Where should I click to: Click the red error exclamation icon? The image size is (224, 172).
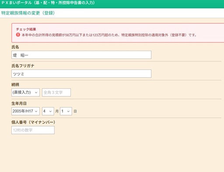point(18,35)
